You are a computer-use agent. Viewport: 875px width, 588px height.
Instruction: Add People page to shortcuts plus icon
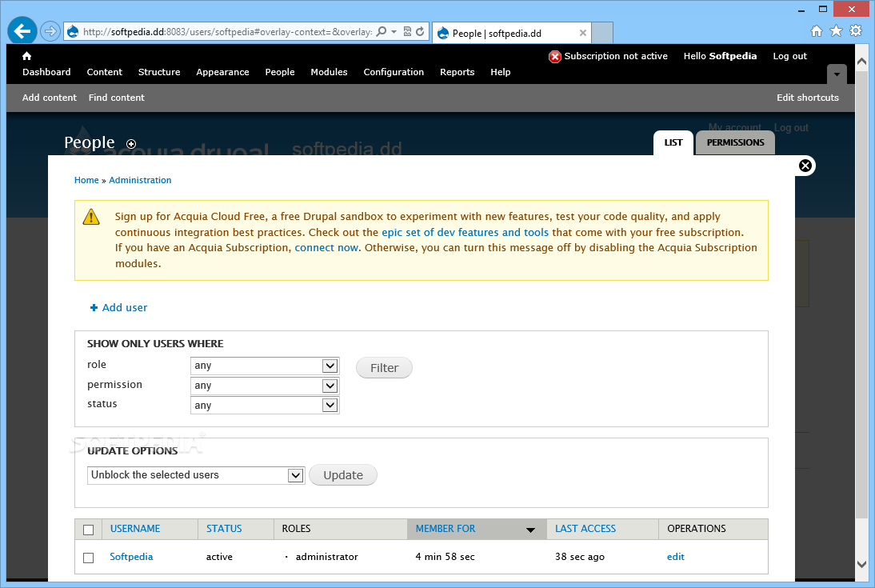click(x=131, y=144)
